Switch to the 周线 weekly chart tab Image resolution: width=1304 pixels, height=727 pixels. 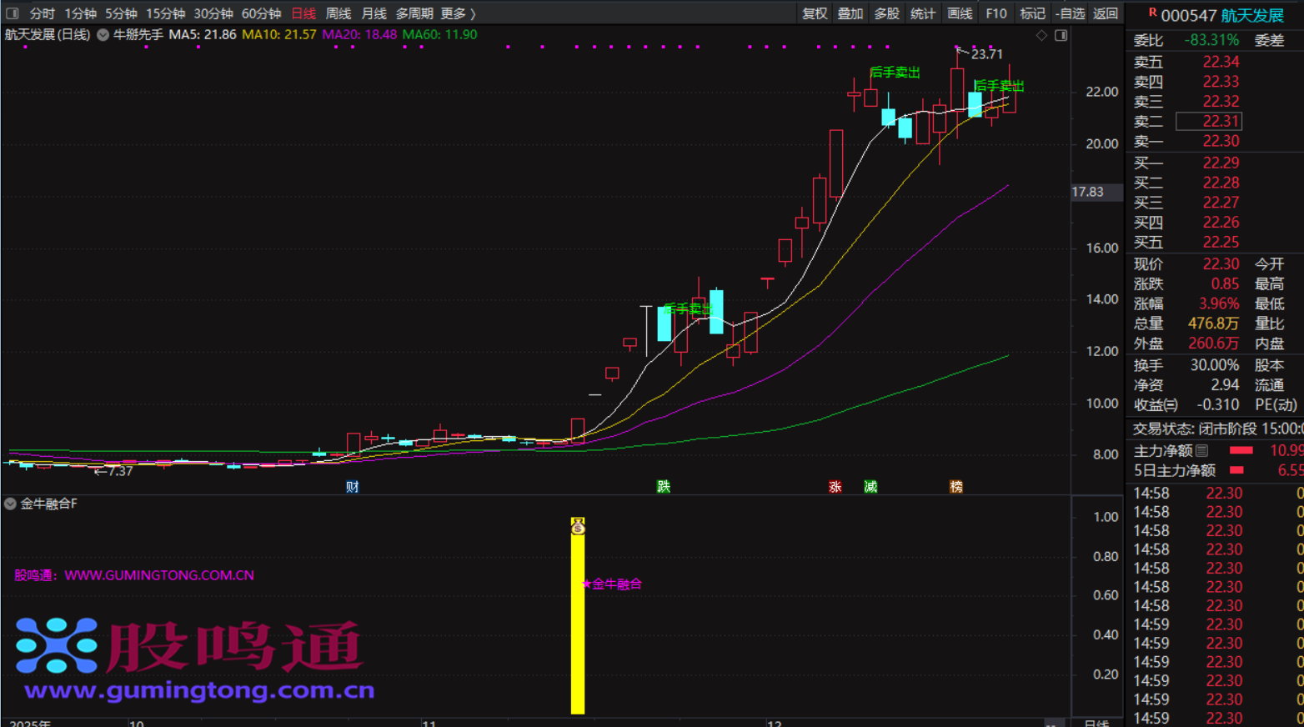pyautogui.click(x=338, y=13)
